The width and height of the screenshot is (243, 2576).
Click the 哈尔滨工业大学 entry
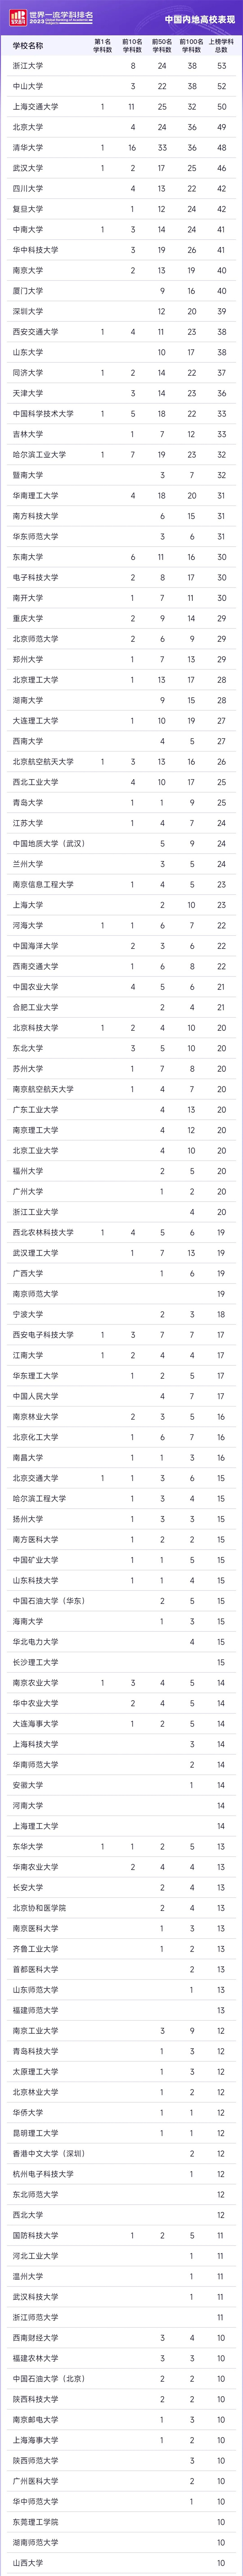(39, 455)
